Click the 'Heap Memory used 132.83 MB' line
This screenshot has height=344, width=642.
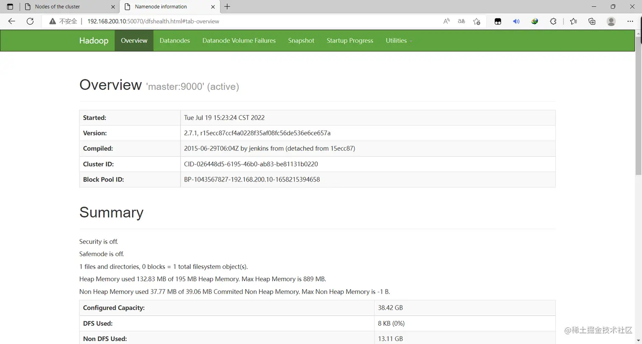pos(203,279)
